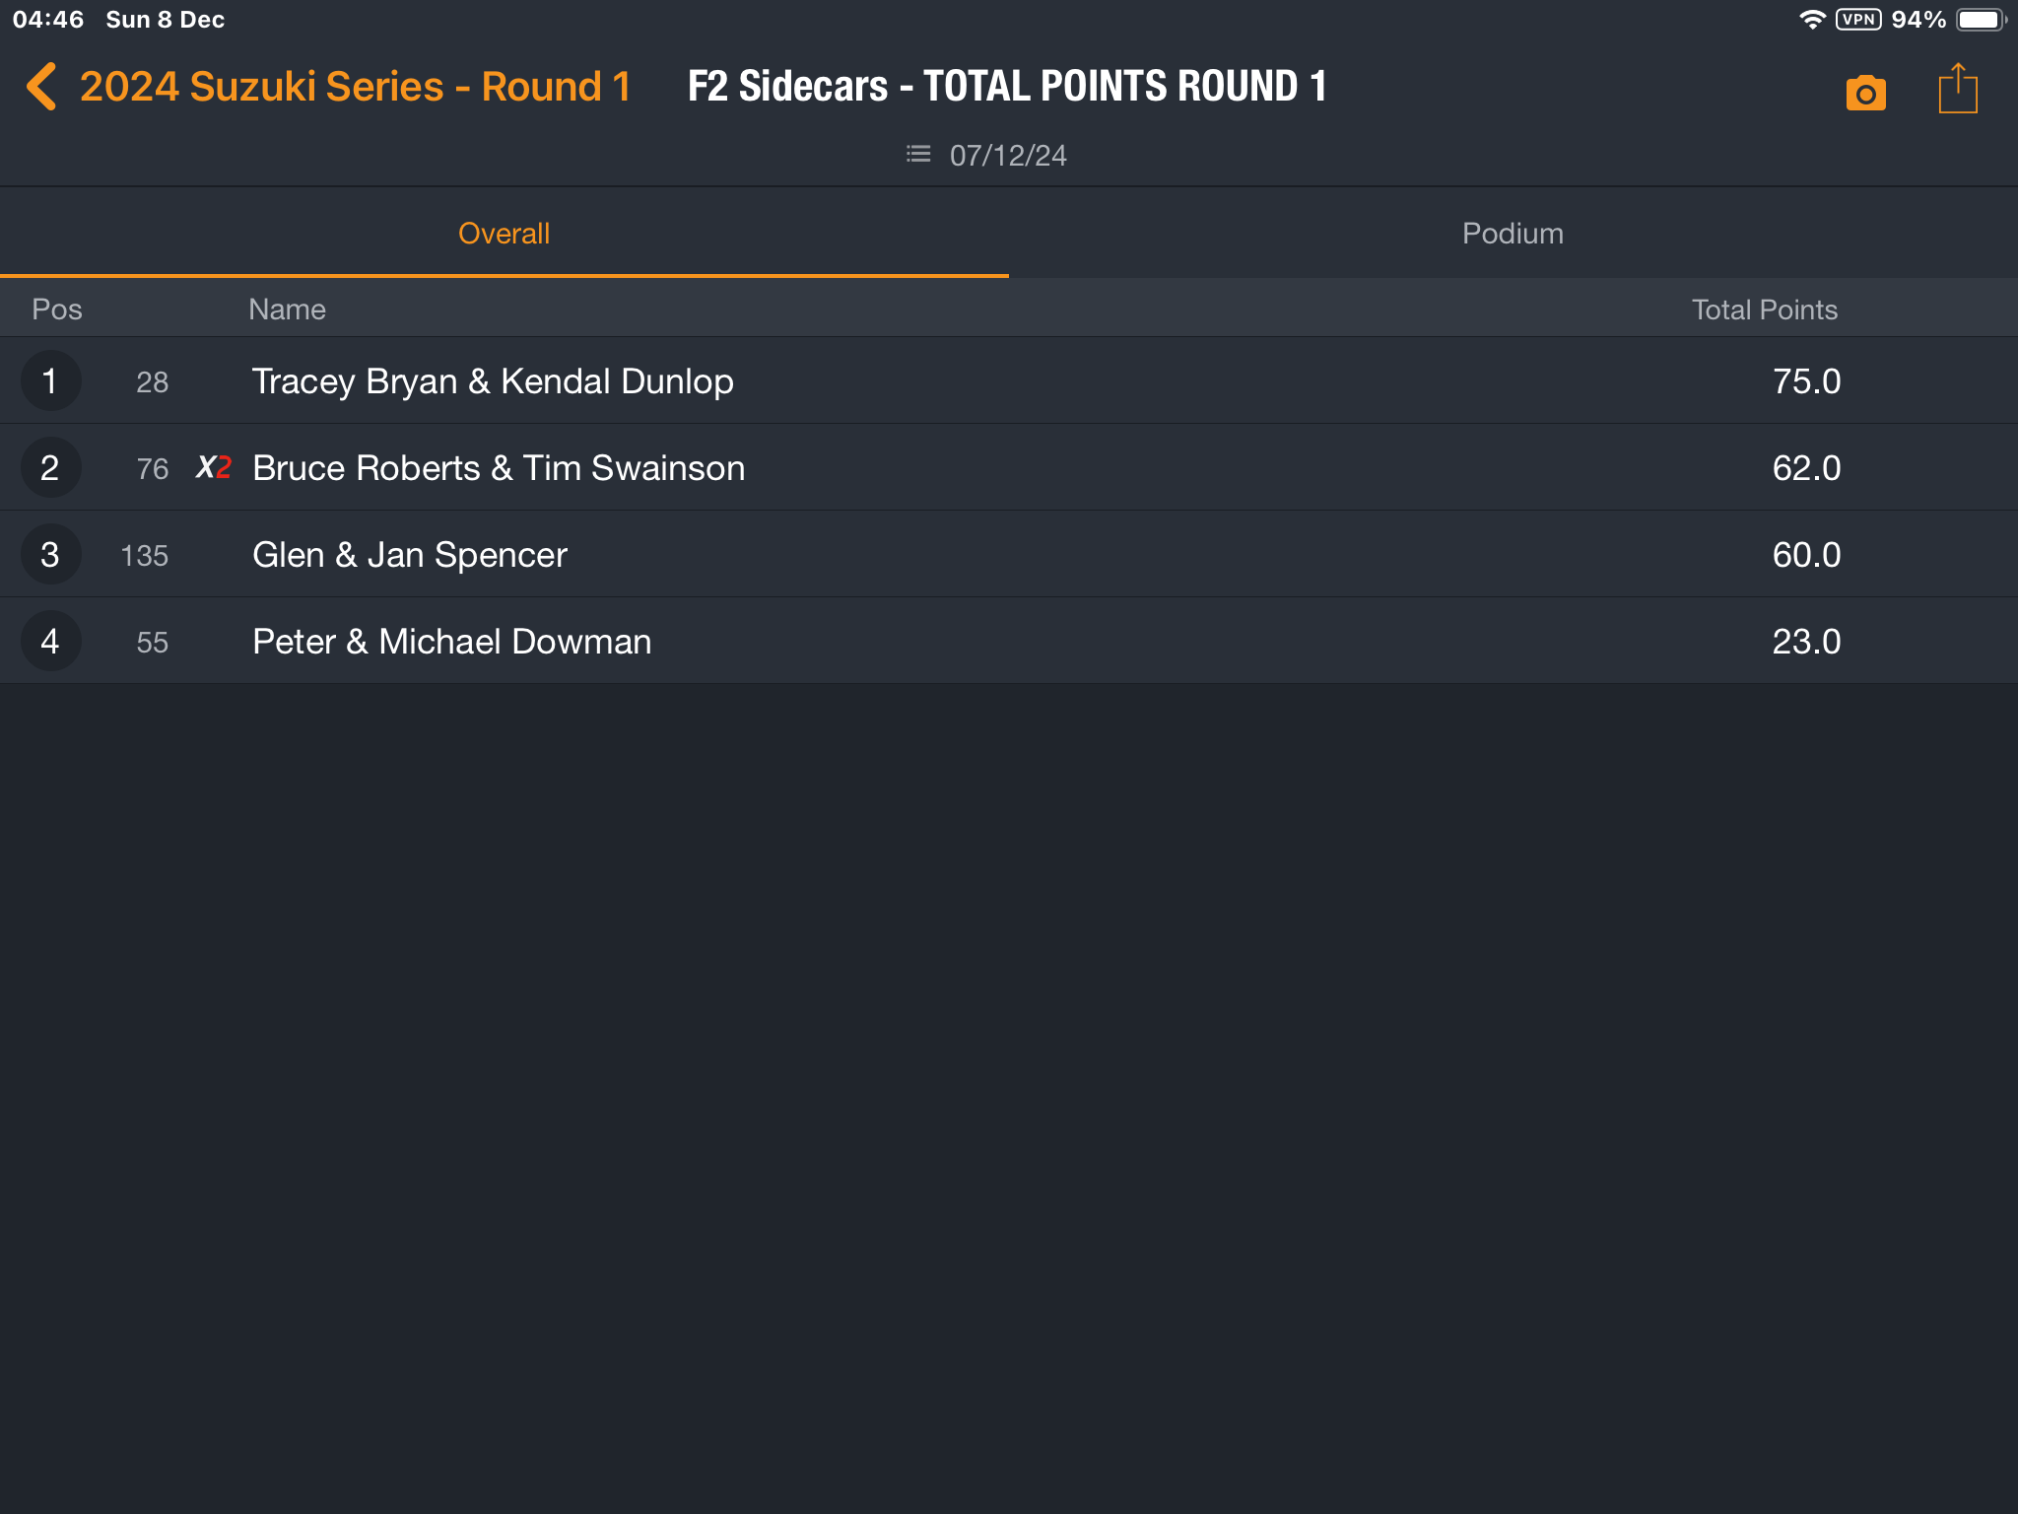Go back to 2024 Suzuki Series - Round 1
The height and width of the screenshot is (1514, 2018).
[356, 87]
